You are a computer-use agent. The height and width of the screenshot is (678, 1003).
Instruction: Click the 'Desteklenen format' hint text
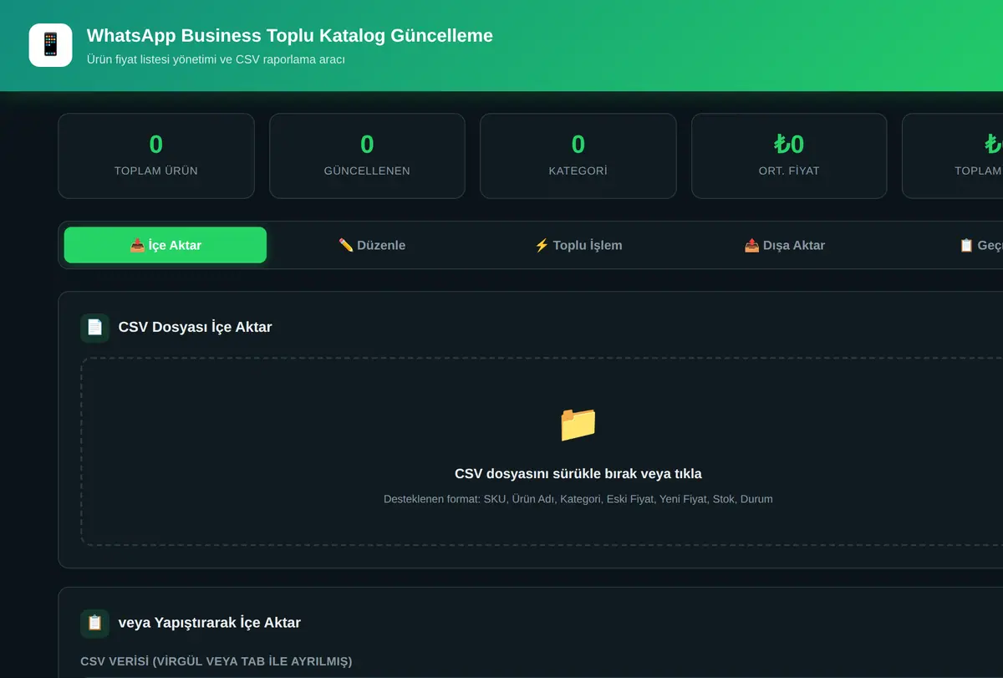[578, 499]
